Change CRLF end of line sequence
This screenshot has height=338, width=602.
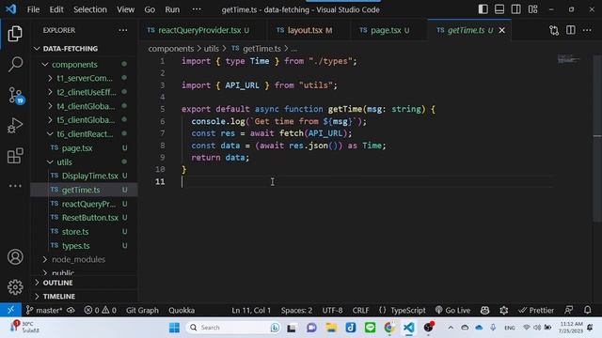[360, 310]
